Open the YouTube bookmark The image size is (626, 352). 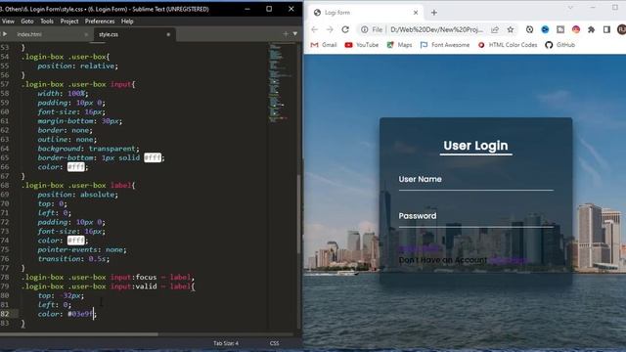[362, 45]
